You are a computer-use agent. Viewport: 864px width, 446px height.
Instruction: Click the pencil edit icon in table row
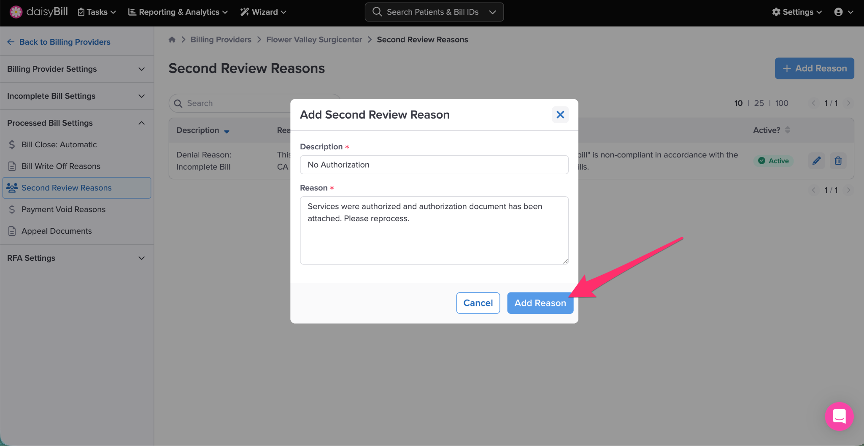click(x=816, y=161)
